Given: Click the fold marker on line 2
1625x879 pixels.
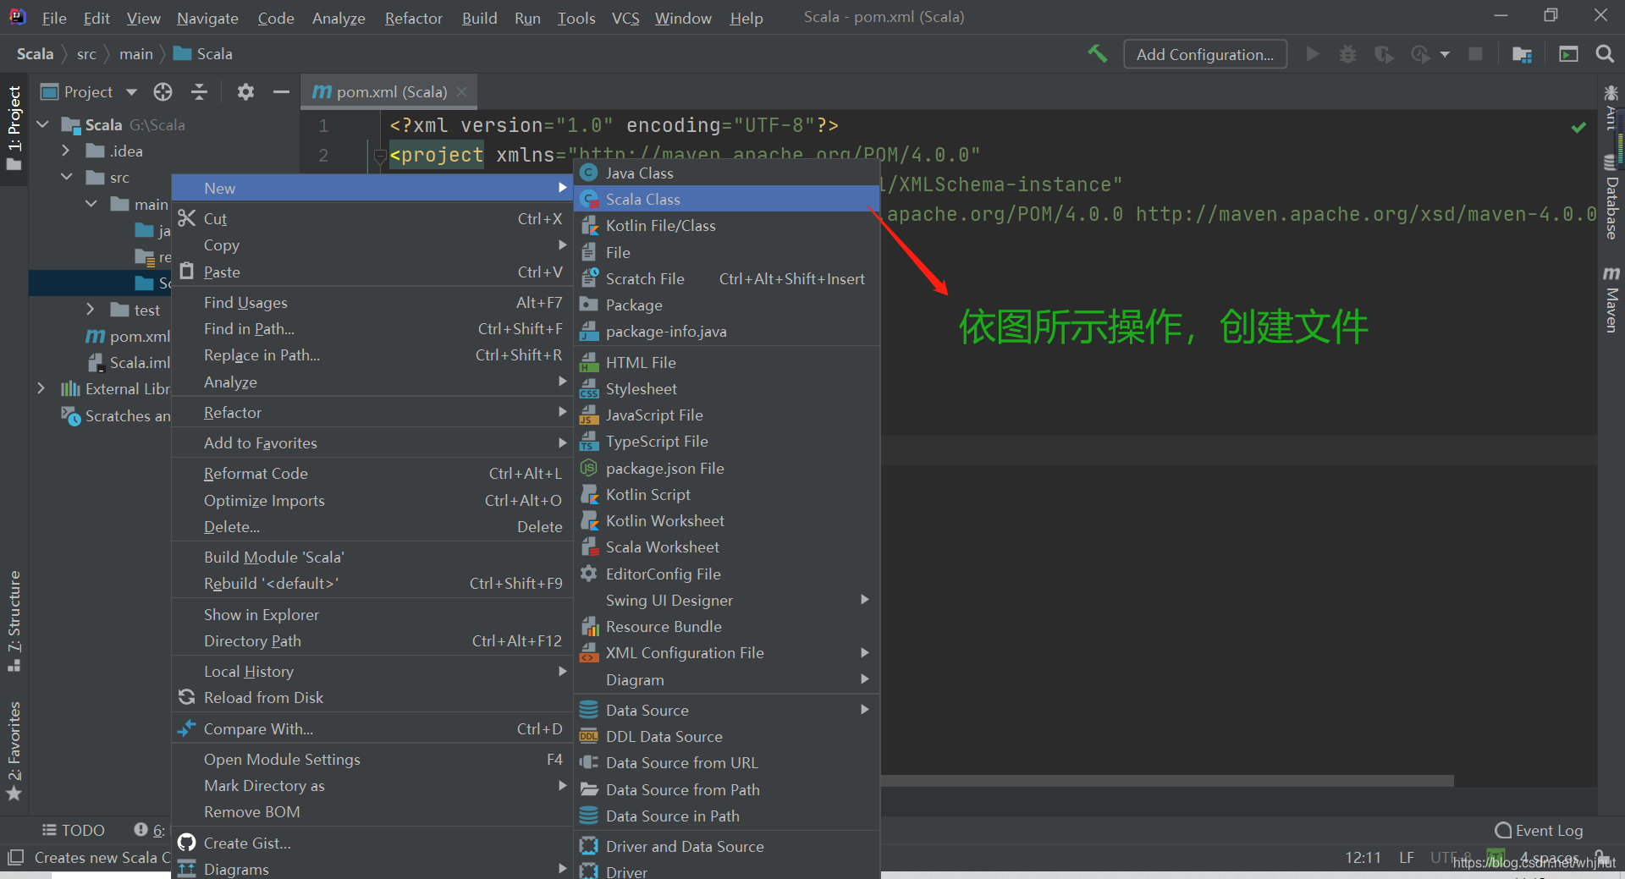Looking at the screenshot, I should [x=380, y=156].
